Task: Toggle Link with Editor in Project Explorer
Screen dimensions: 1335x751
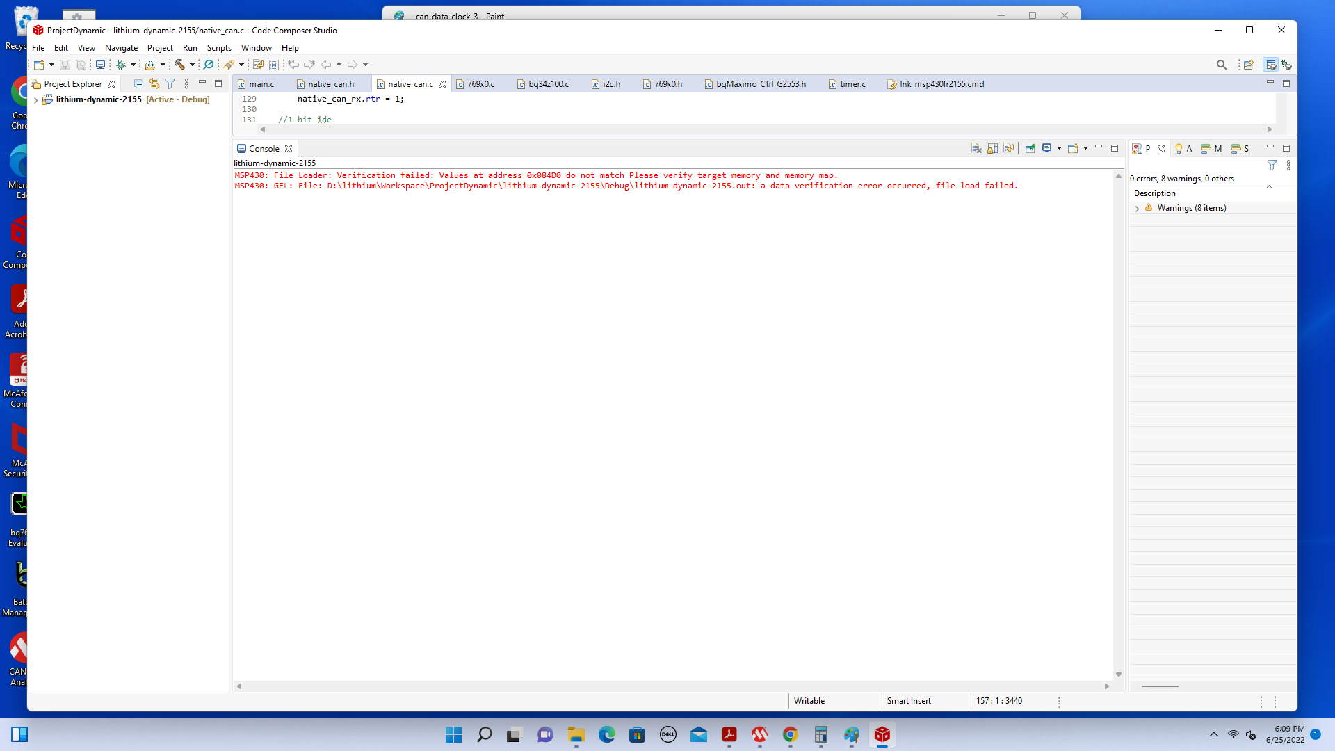Action: 154,83
